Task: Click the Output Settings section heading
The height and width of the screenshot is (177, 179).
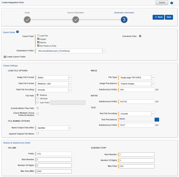Action: [10, 66]
